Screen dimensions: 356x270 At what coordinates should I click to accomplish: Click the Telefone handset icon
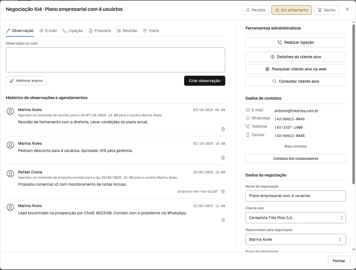click(x=248, y=127)
